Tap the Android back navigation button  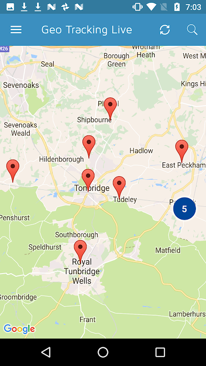click(x=46, y=352)
